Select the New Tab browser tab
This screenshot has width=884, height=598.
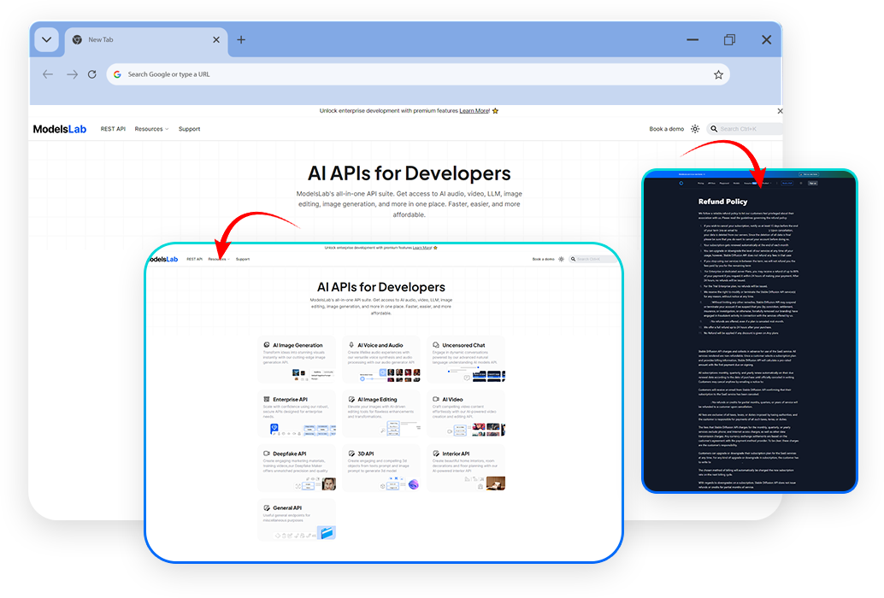[x=146, y=40]
